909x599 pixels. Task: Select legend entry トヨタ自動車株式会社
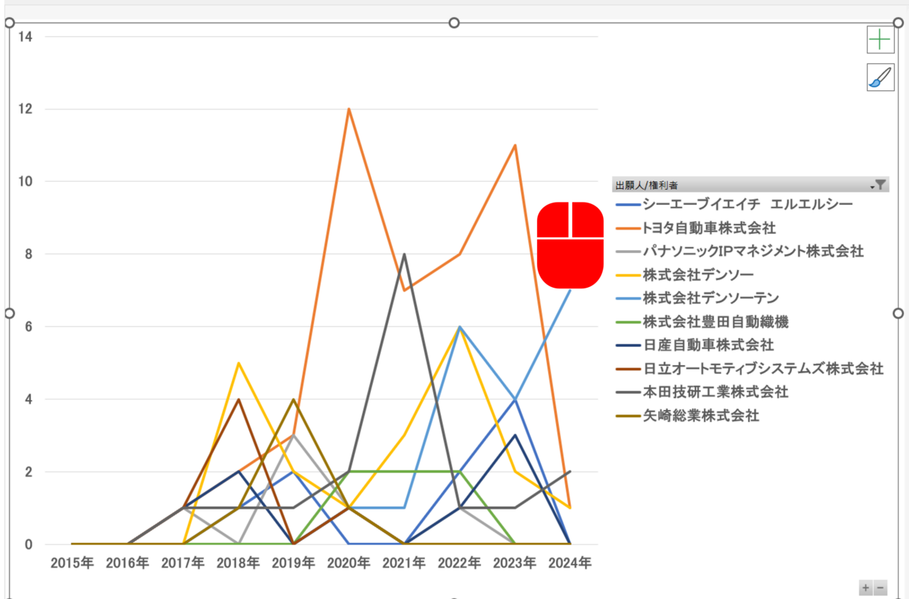click(696, 228)
